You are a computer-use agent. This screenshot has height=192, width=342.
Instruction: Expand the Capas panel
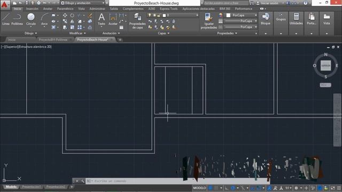pyautogui.click(x=164, y=33)
